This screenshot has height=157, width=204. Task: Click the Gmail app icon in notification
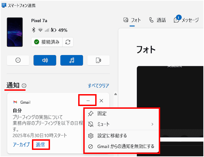[15, 102]
